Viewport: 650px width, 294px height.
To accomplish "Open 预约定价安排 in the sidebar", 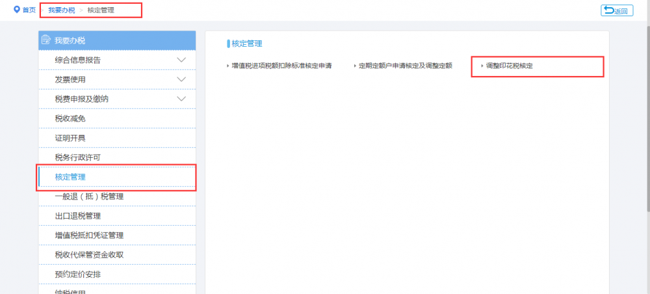I will (78, 274).
